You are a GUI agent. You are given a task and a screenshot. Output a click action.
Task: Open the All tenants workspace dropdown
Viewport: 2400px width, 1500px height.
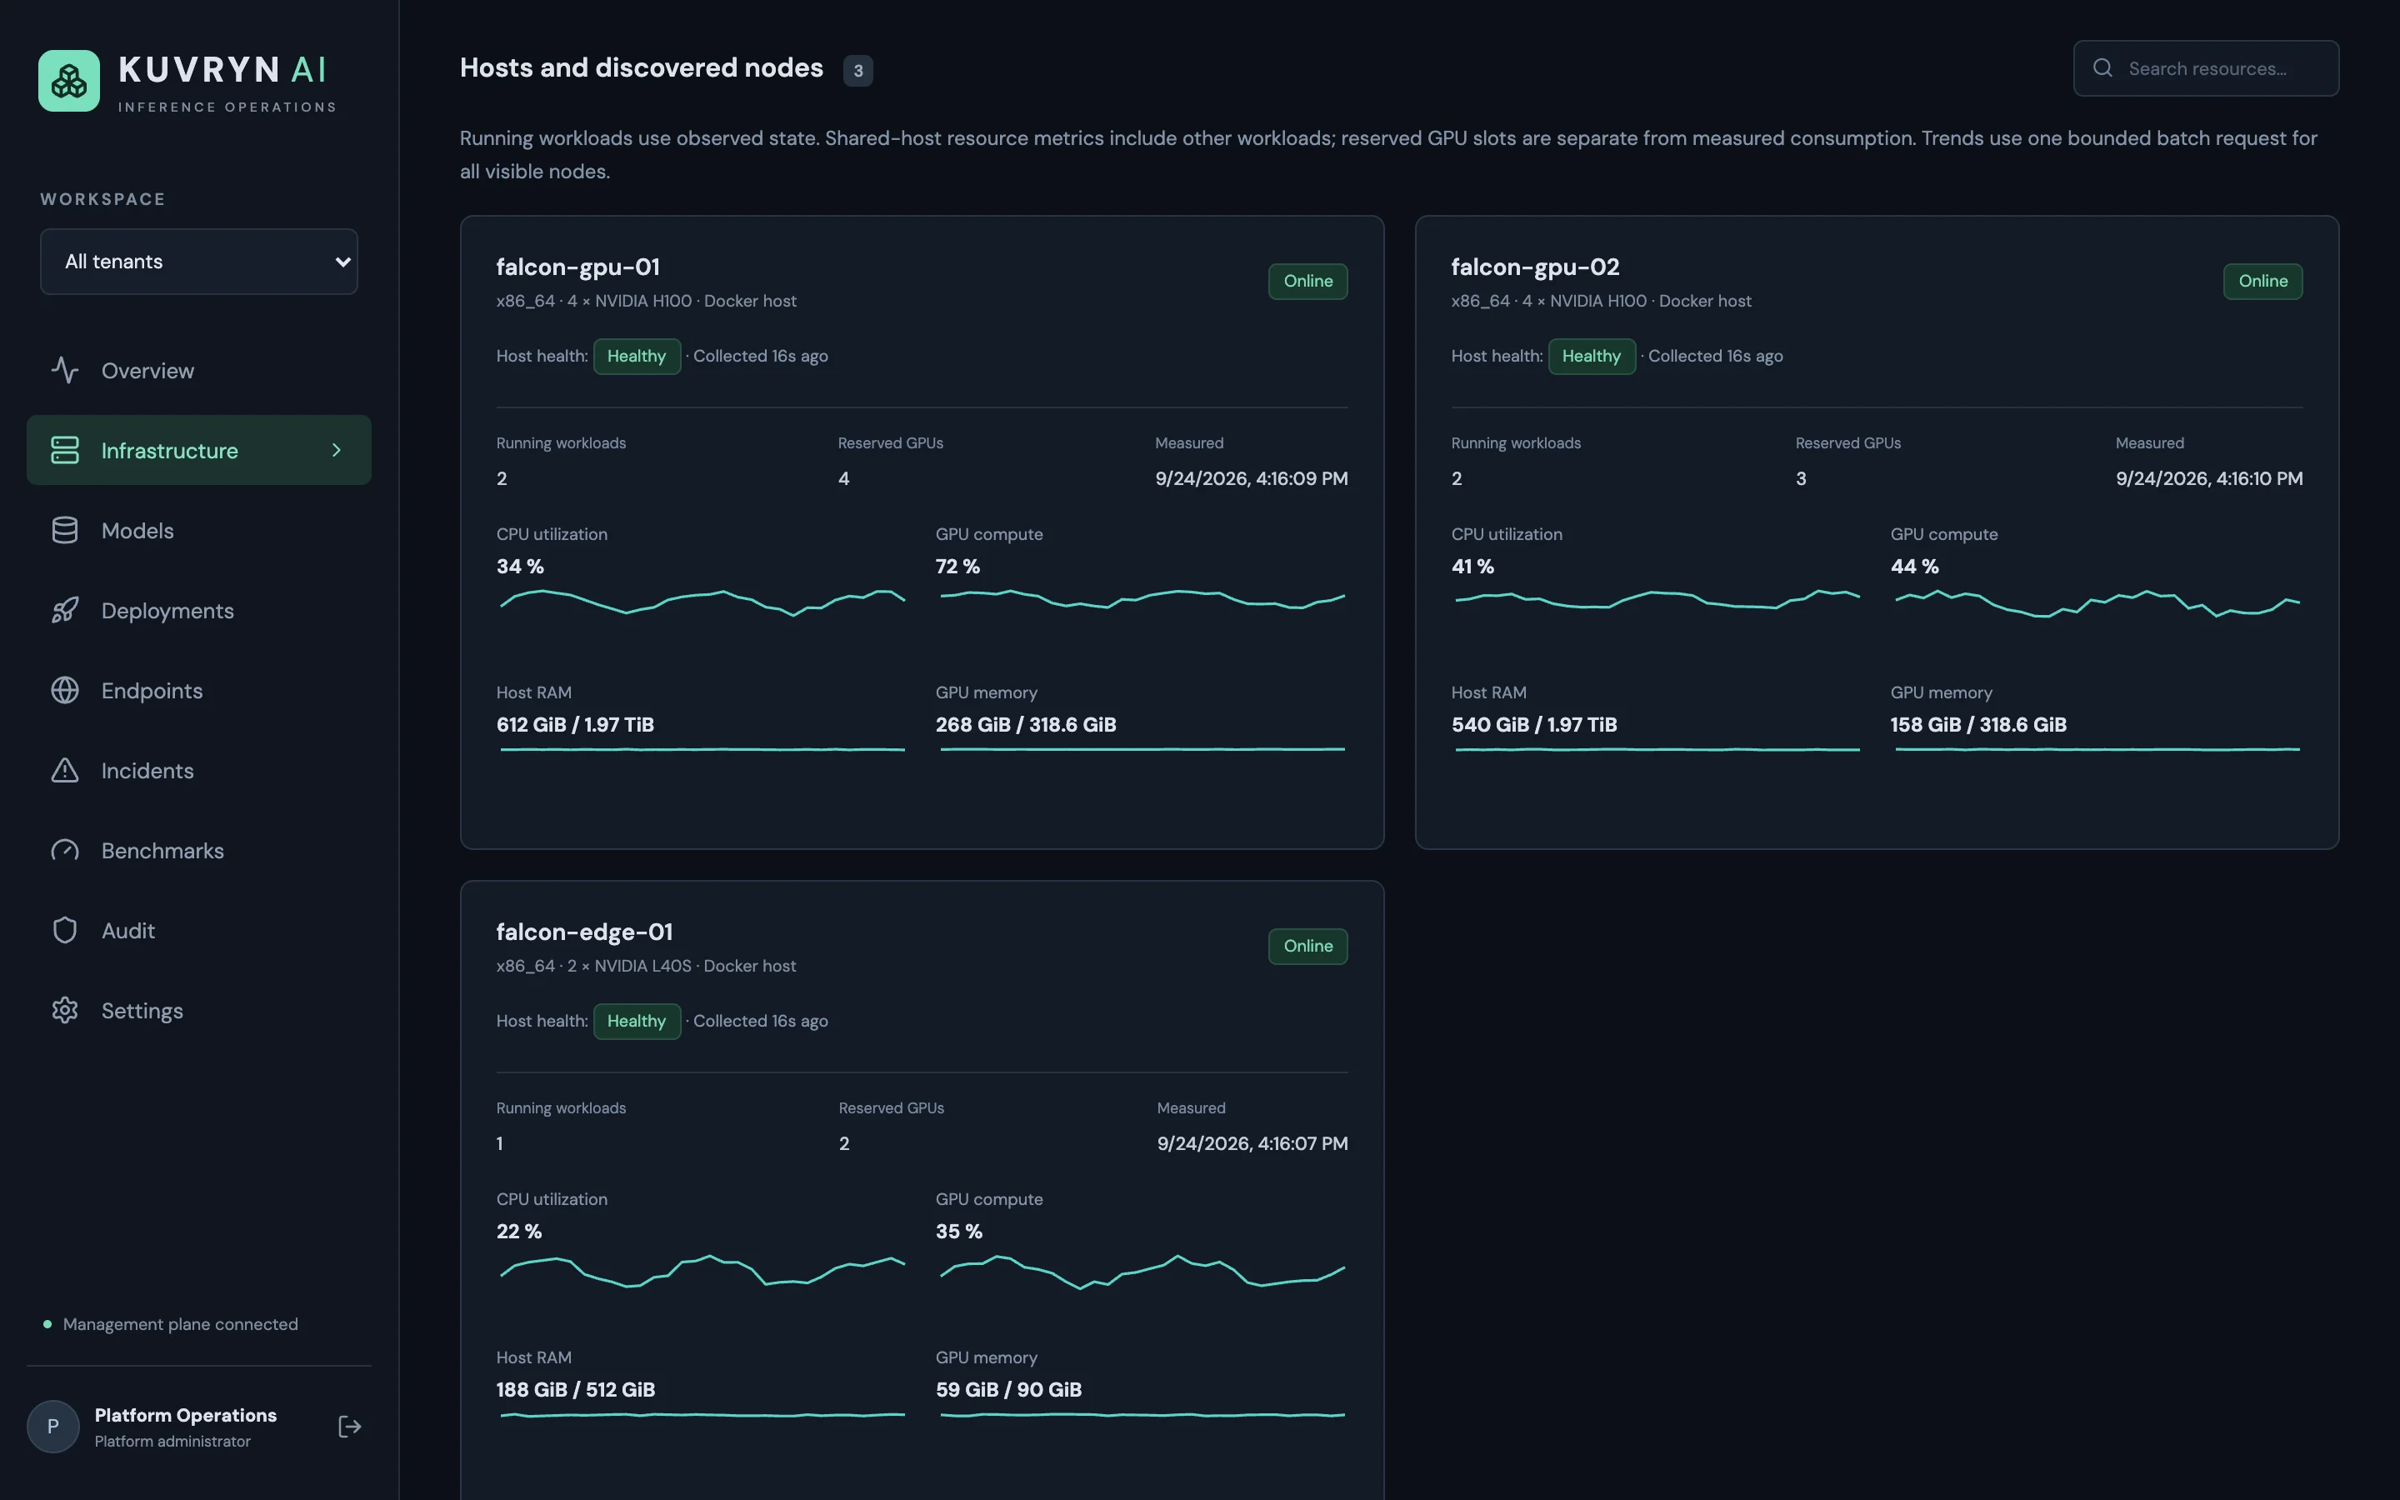point(198,262)
